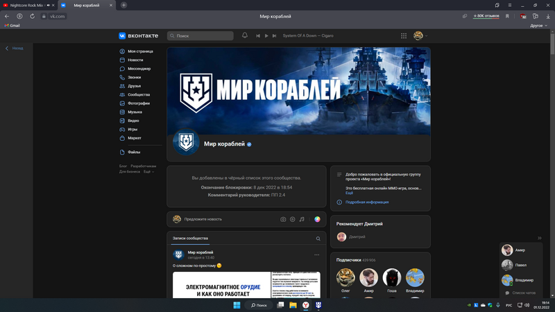Viewport: 555px width, 312px height.
Task: Skip to next track in header player
Action: 274,36
